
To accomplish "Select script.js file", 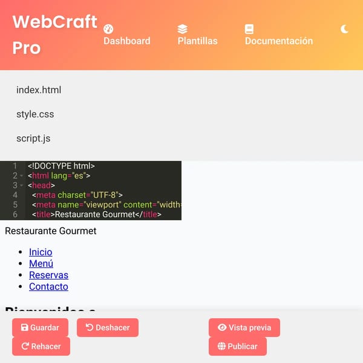I will coord(33,139).
